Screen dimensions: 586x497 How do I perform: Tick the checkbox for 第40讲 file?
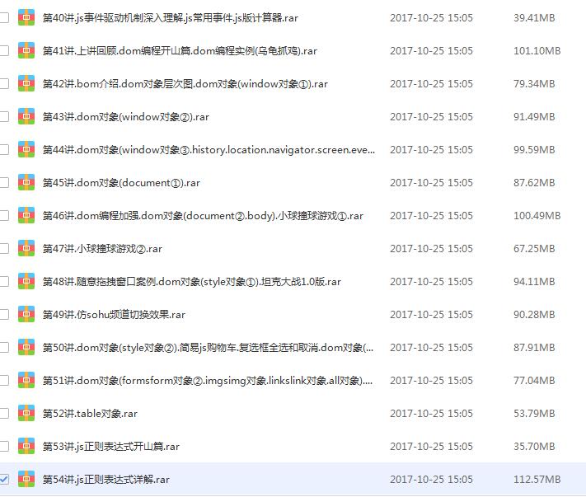click(4, 17)
